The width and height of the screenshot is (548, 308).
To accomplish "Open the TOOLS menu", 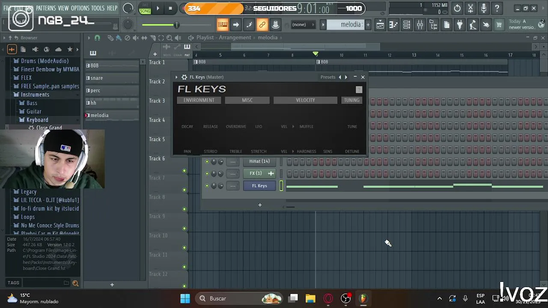I will (98, 8).
